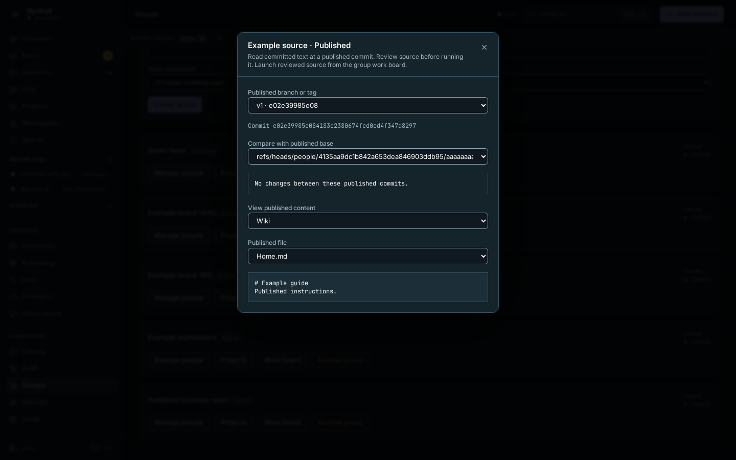The height and width of the screenshot is (460, 736).
Task: Close the Example source dialog
Action: [x=484, y=48]
